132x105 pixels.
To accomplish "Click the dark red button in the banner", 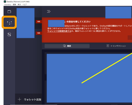I will click(x=130, y=37).
